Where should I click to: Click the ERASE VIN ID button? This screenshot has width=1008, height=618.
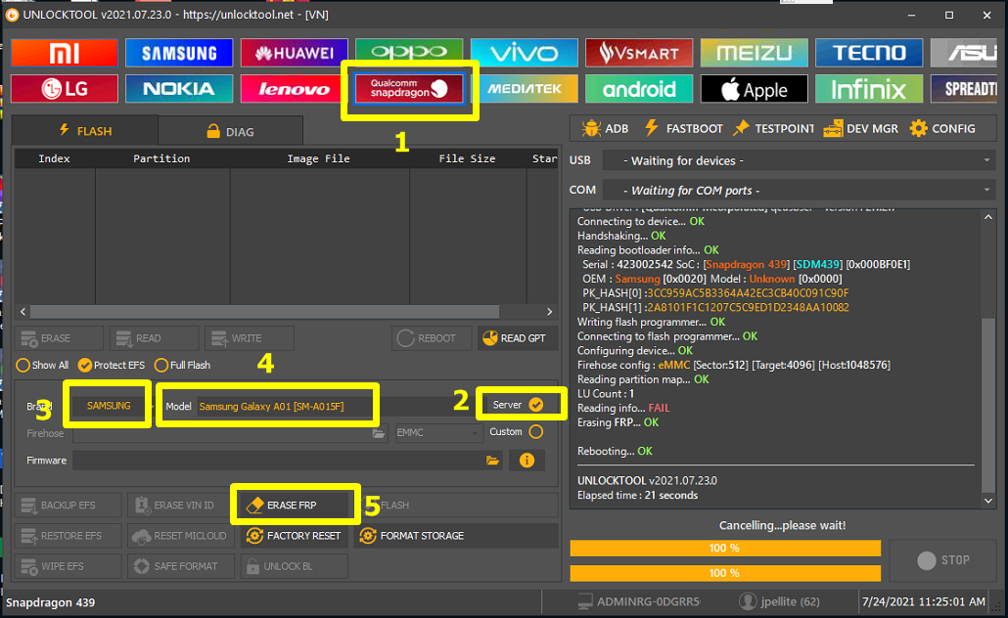[181, 505]
